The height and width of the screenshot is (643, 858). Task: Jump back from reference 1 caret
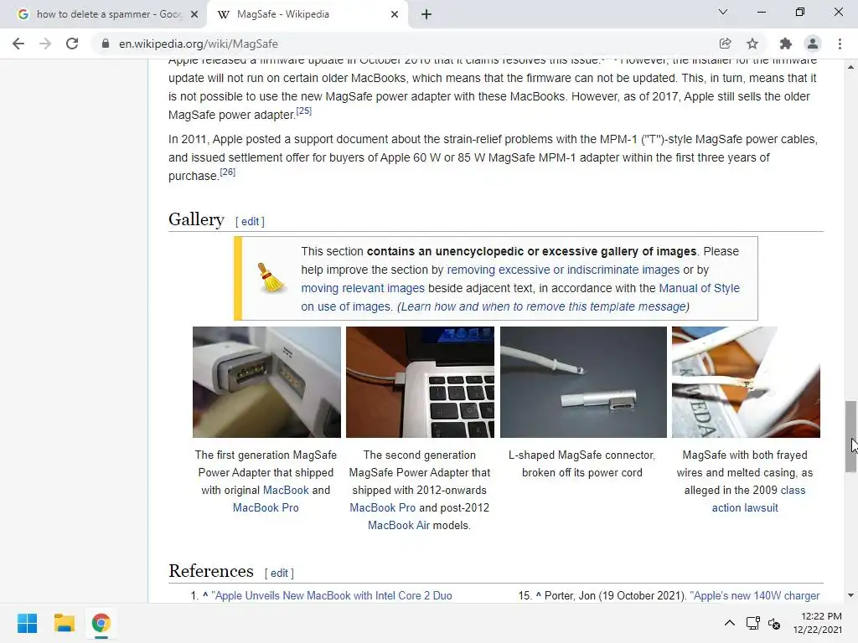click(x=205, y=595)
